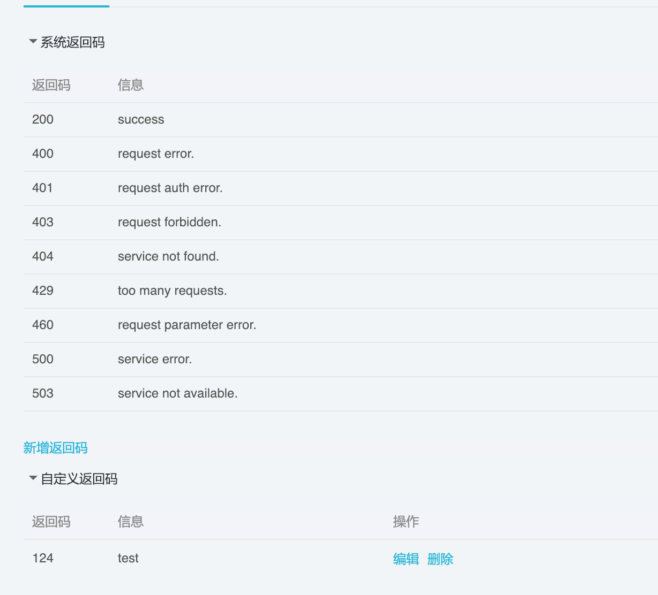Click 信息 header in system codes table
658x595 pixels.
130,85
